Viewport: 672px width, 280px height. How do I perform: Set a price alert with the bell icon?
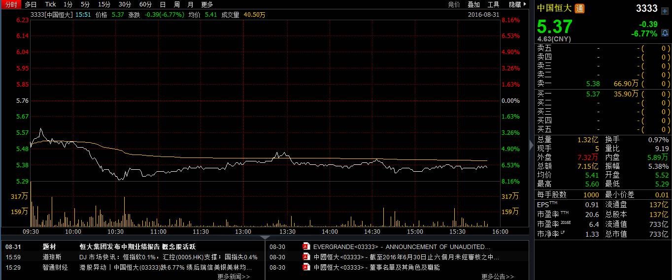coord(665,33)
